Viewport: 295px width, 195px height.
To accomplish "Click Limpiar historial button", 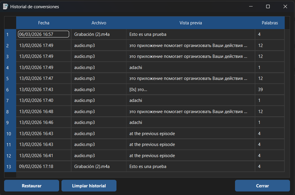I will 89,186.
